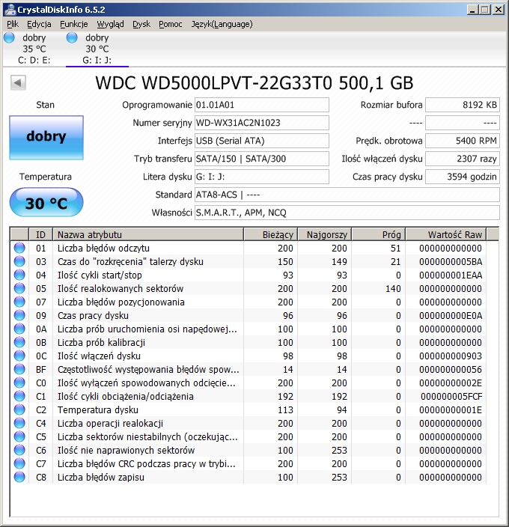
Task: Click the blue 'dobry' health status button
Action: tap(46, 138)
